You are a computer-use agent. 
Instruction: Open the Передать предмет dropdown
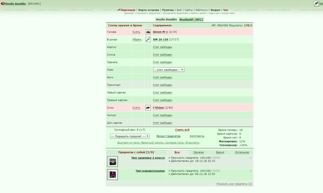(130, 136)
